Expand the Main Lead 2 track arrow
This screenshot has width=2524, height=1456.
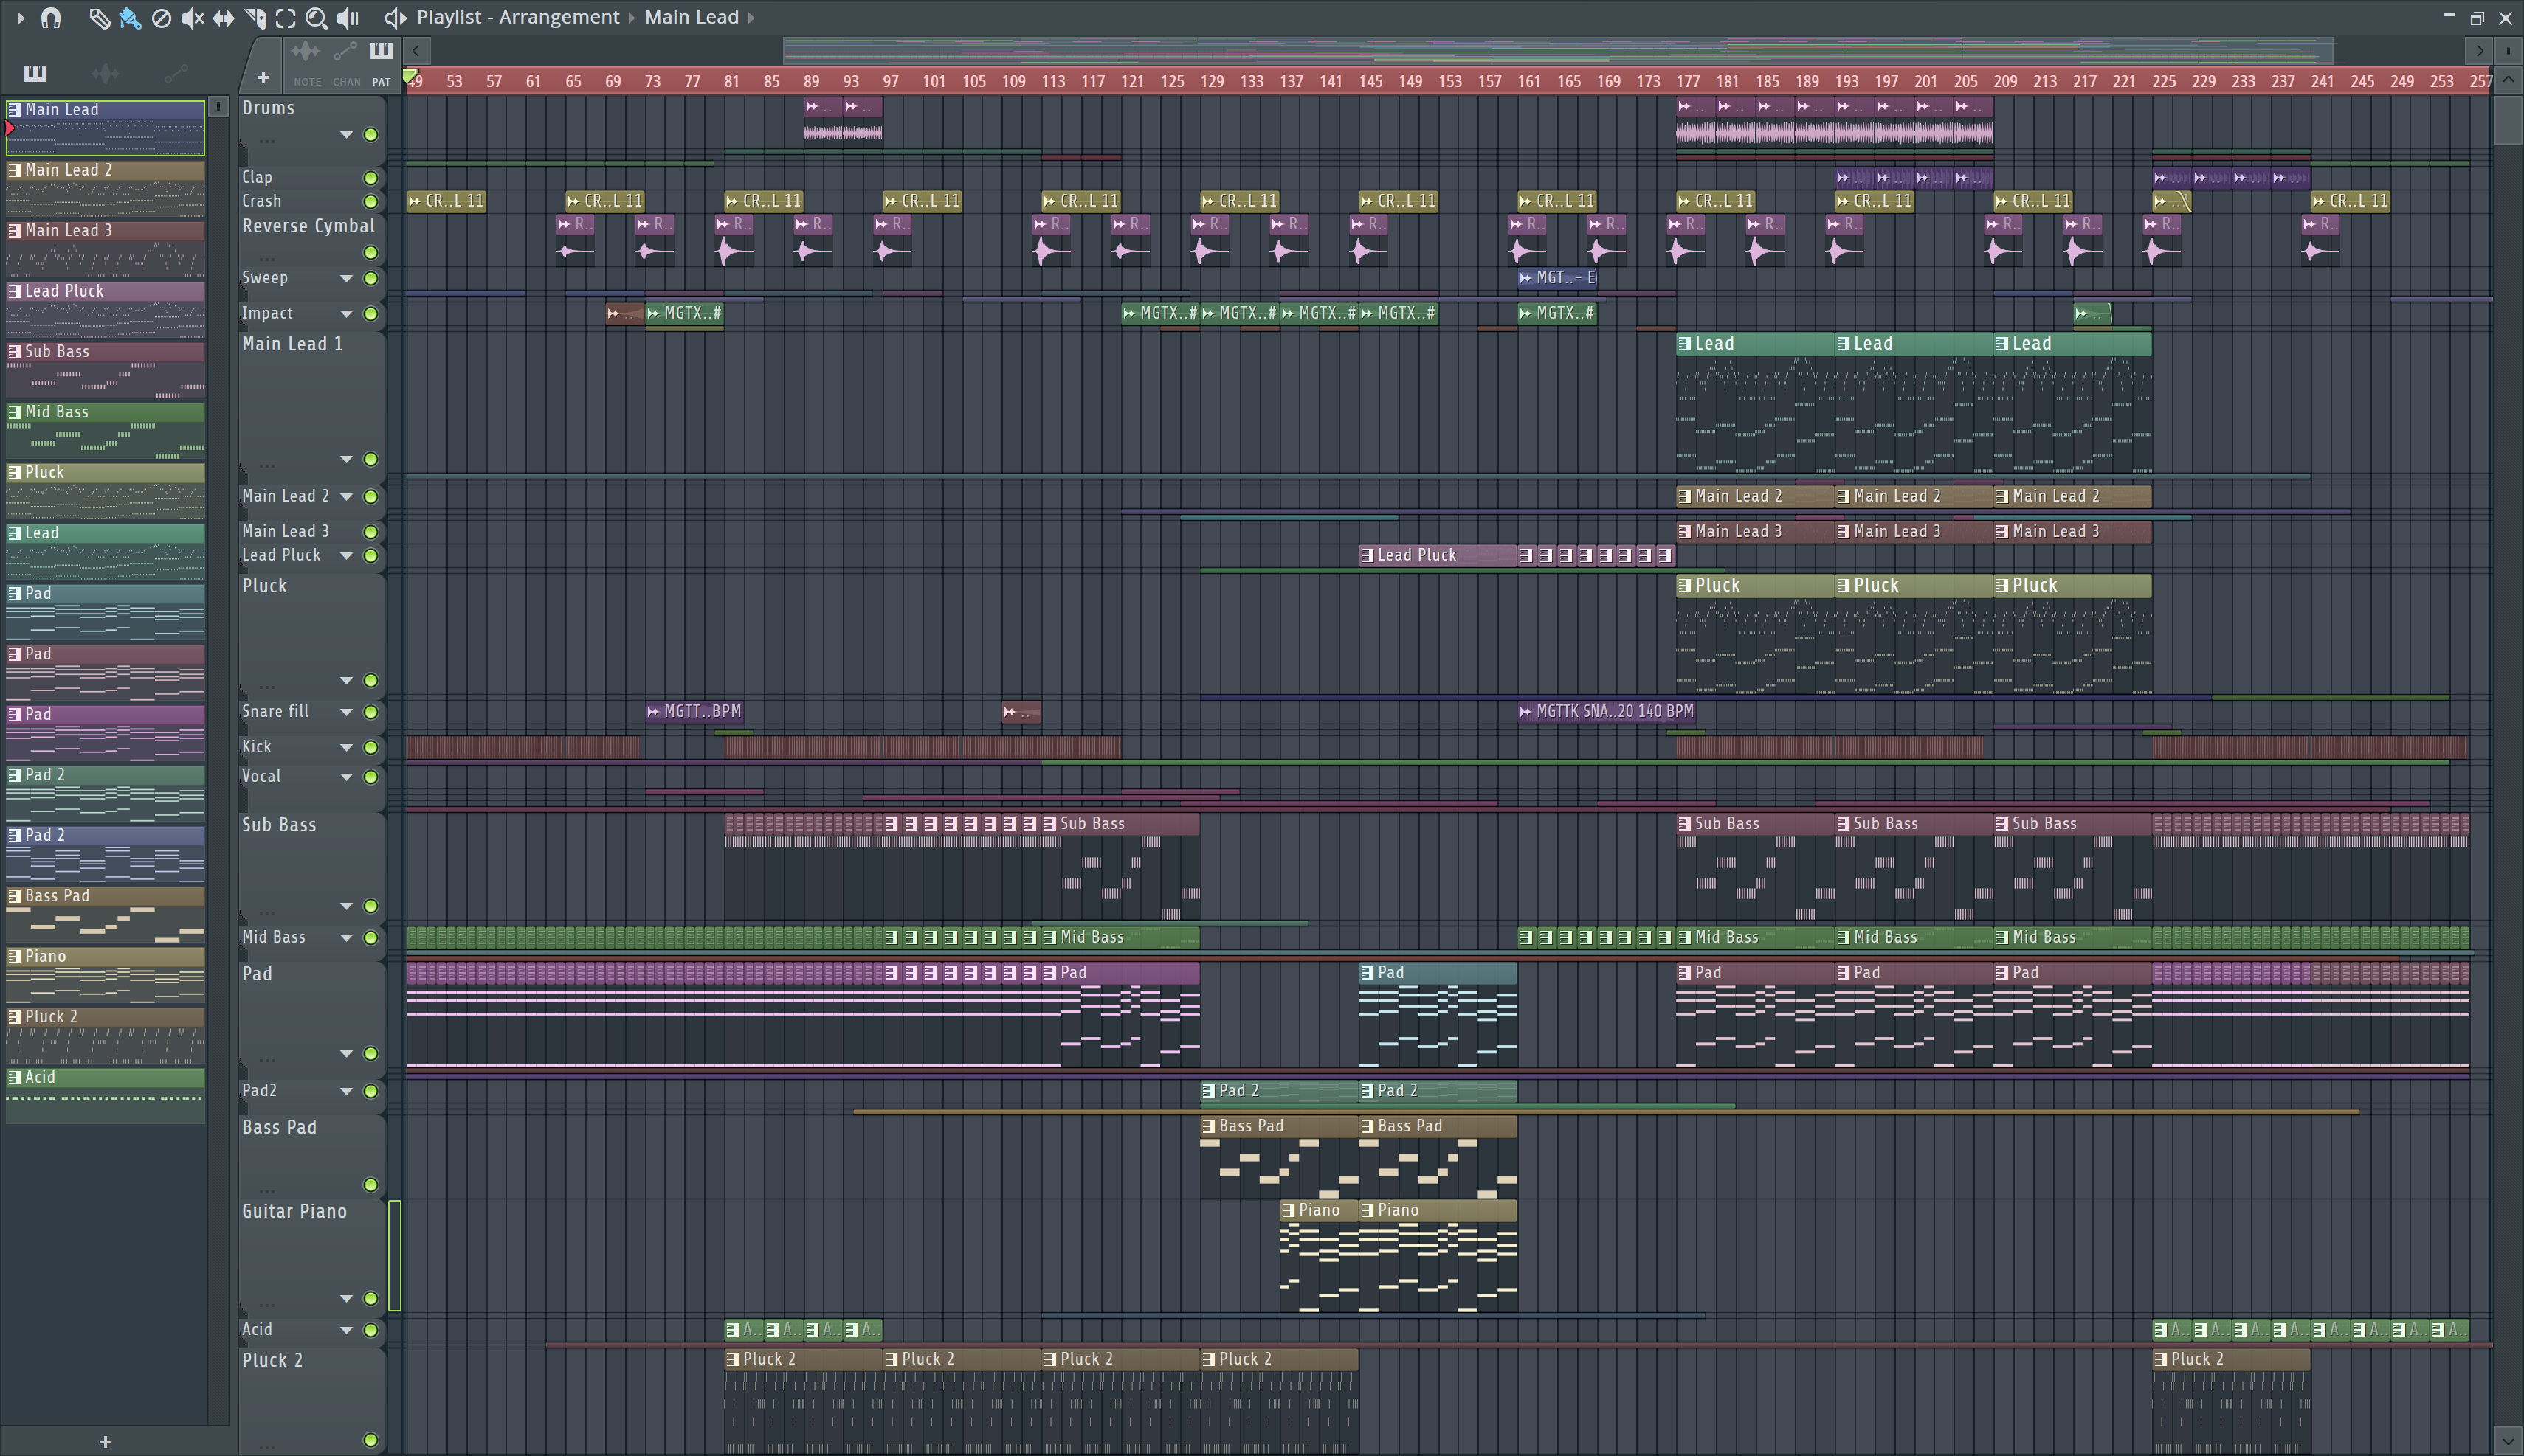coord(346,497)
